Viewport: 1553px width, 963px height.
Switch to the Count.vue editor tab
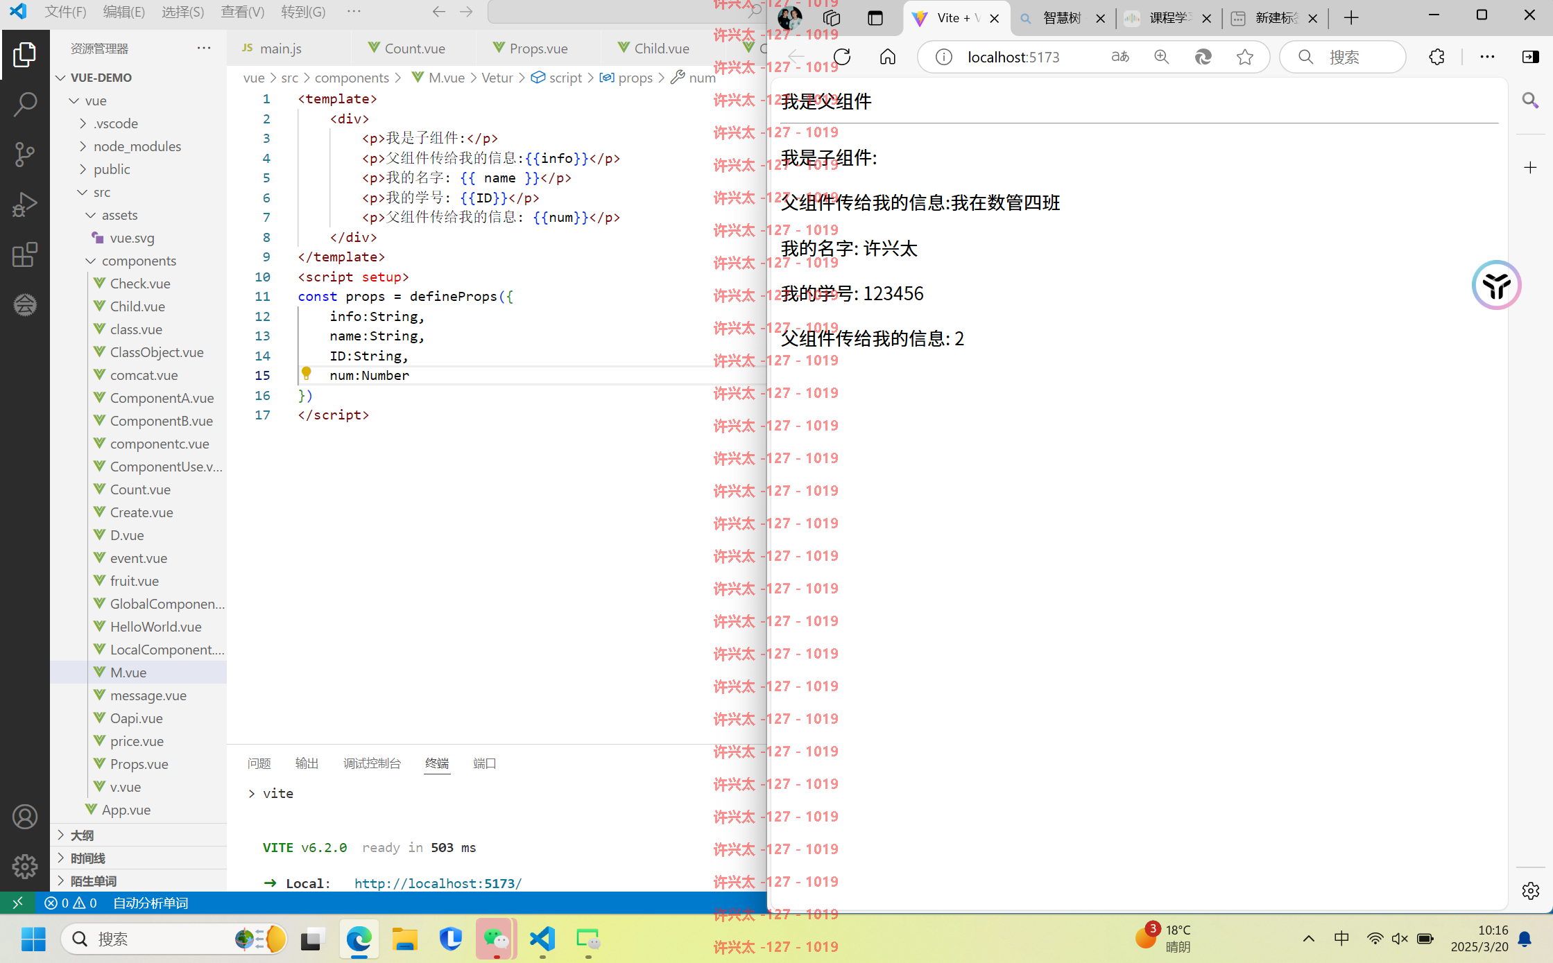point(415,49)
